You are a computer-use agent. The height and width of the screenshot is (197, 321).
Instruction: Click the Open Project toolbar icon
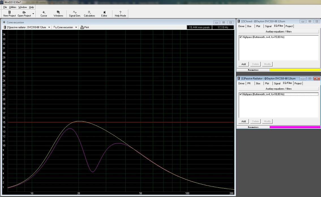(24, 14)
